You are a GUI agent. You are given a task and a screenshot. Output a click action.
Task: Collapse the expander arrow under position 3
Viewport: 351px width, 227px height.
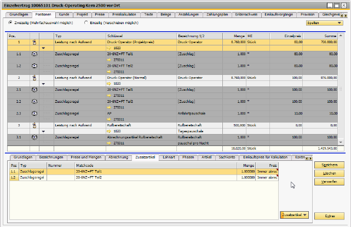[x=43, y=132]
